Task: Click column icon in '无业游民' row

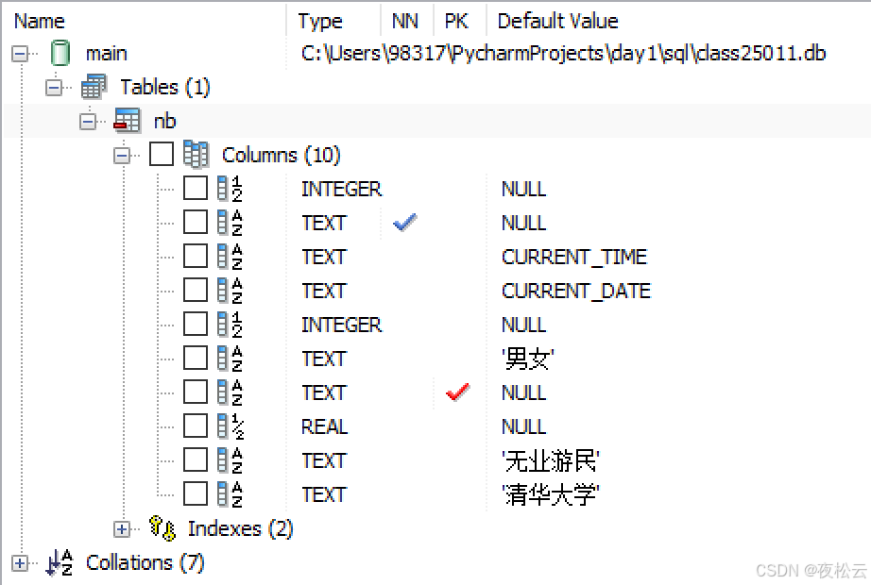Action: point(230,460)
